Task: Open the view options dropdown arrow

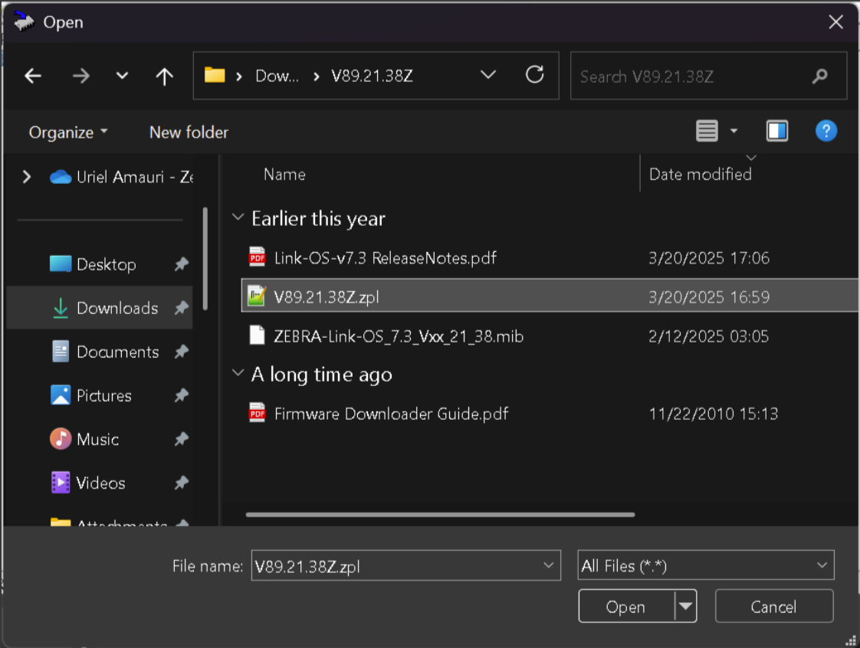Action: 734,131
